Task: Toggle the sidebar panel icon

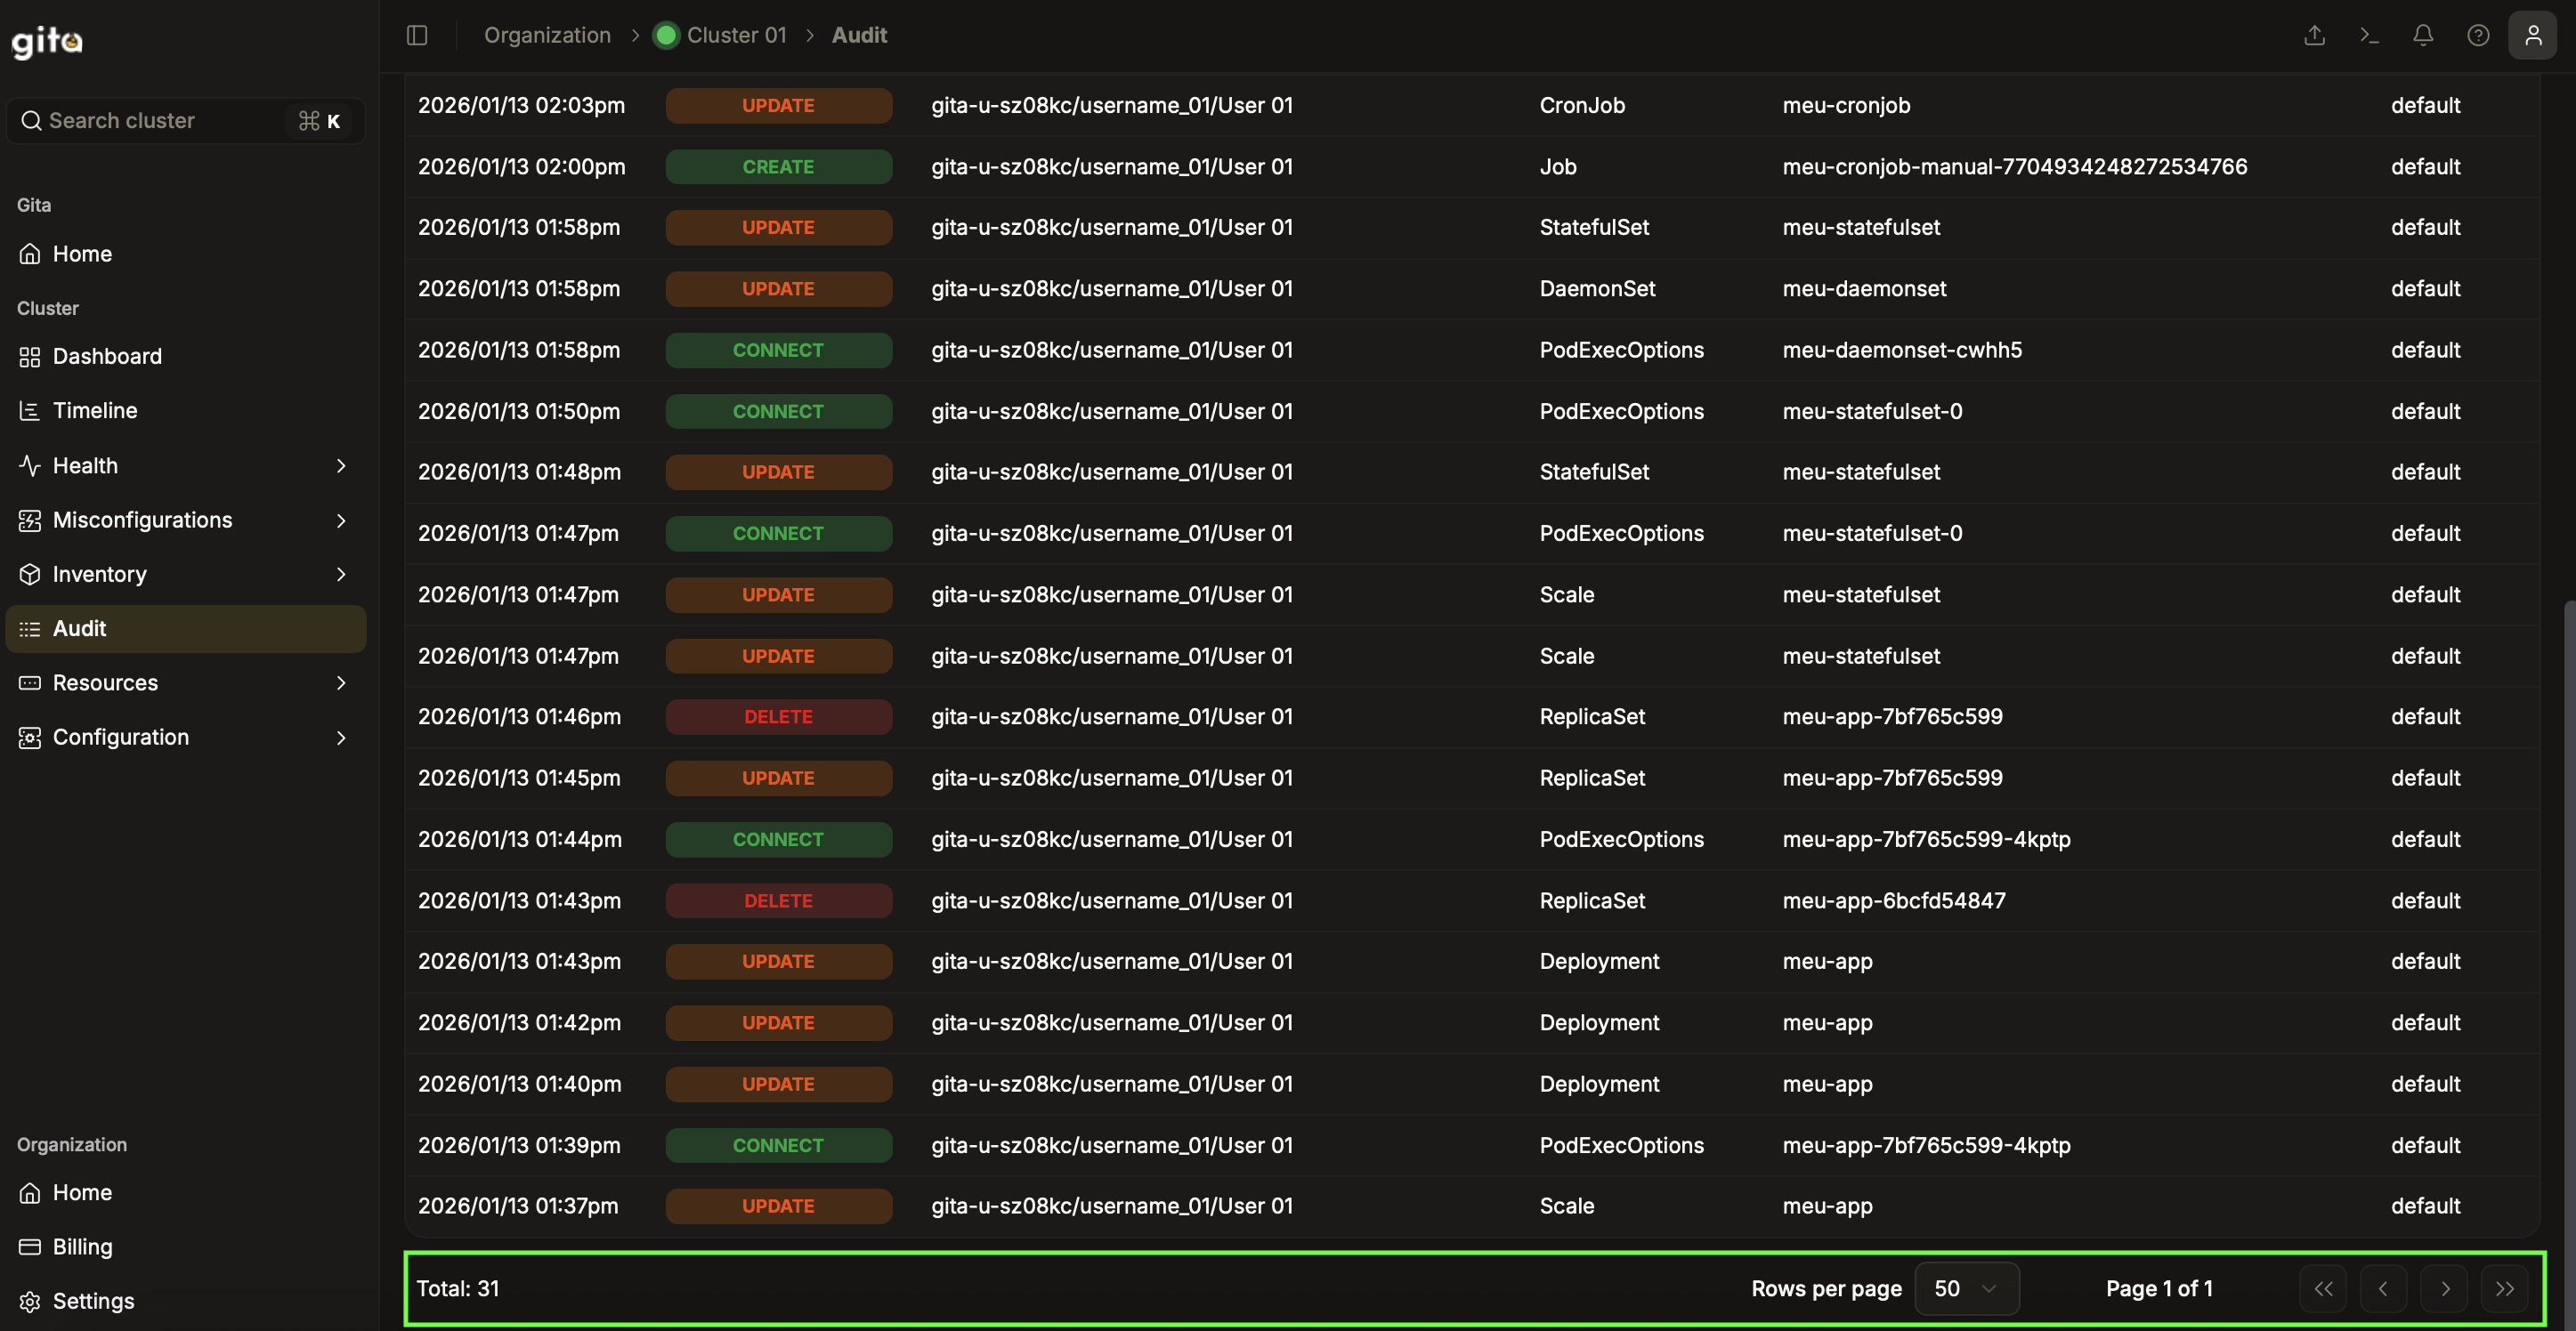Action: pyautogui.click(x=417, y=35)
